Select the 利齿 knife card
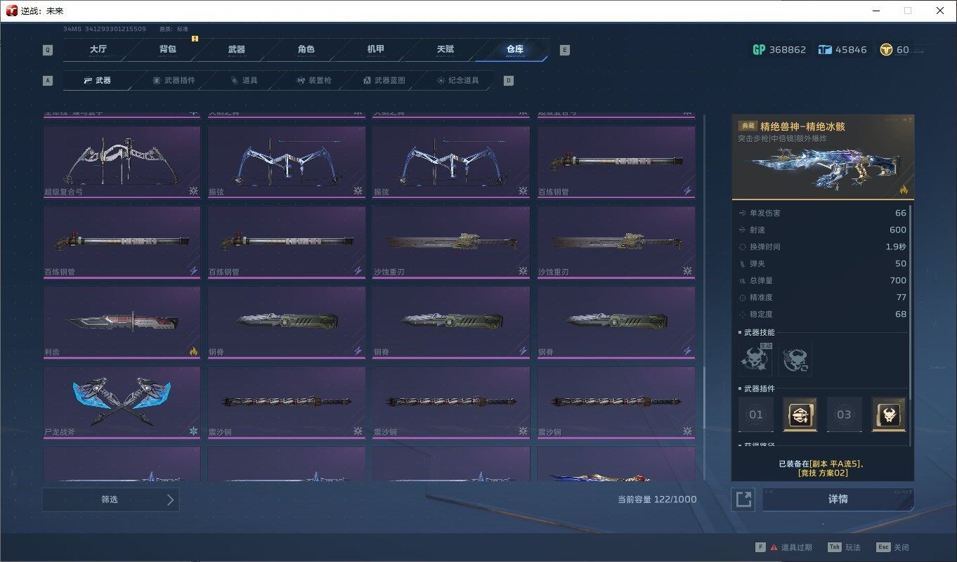The height and width of the screenshot is (562, 957). 122,322
